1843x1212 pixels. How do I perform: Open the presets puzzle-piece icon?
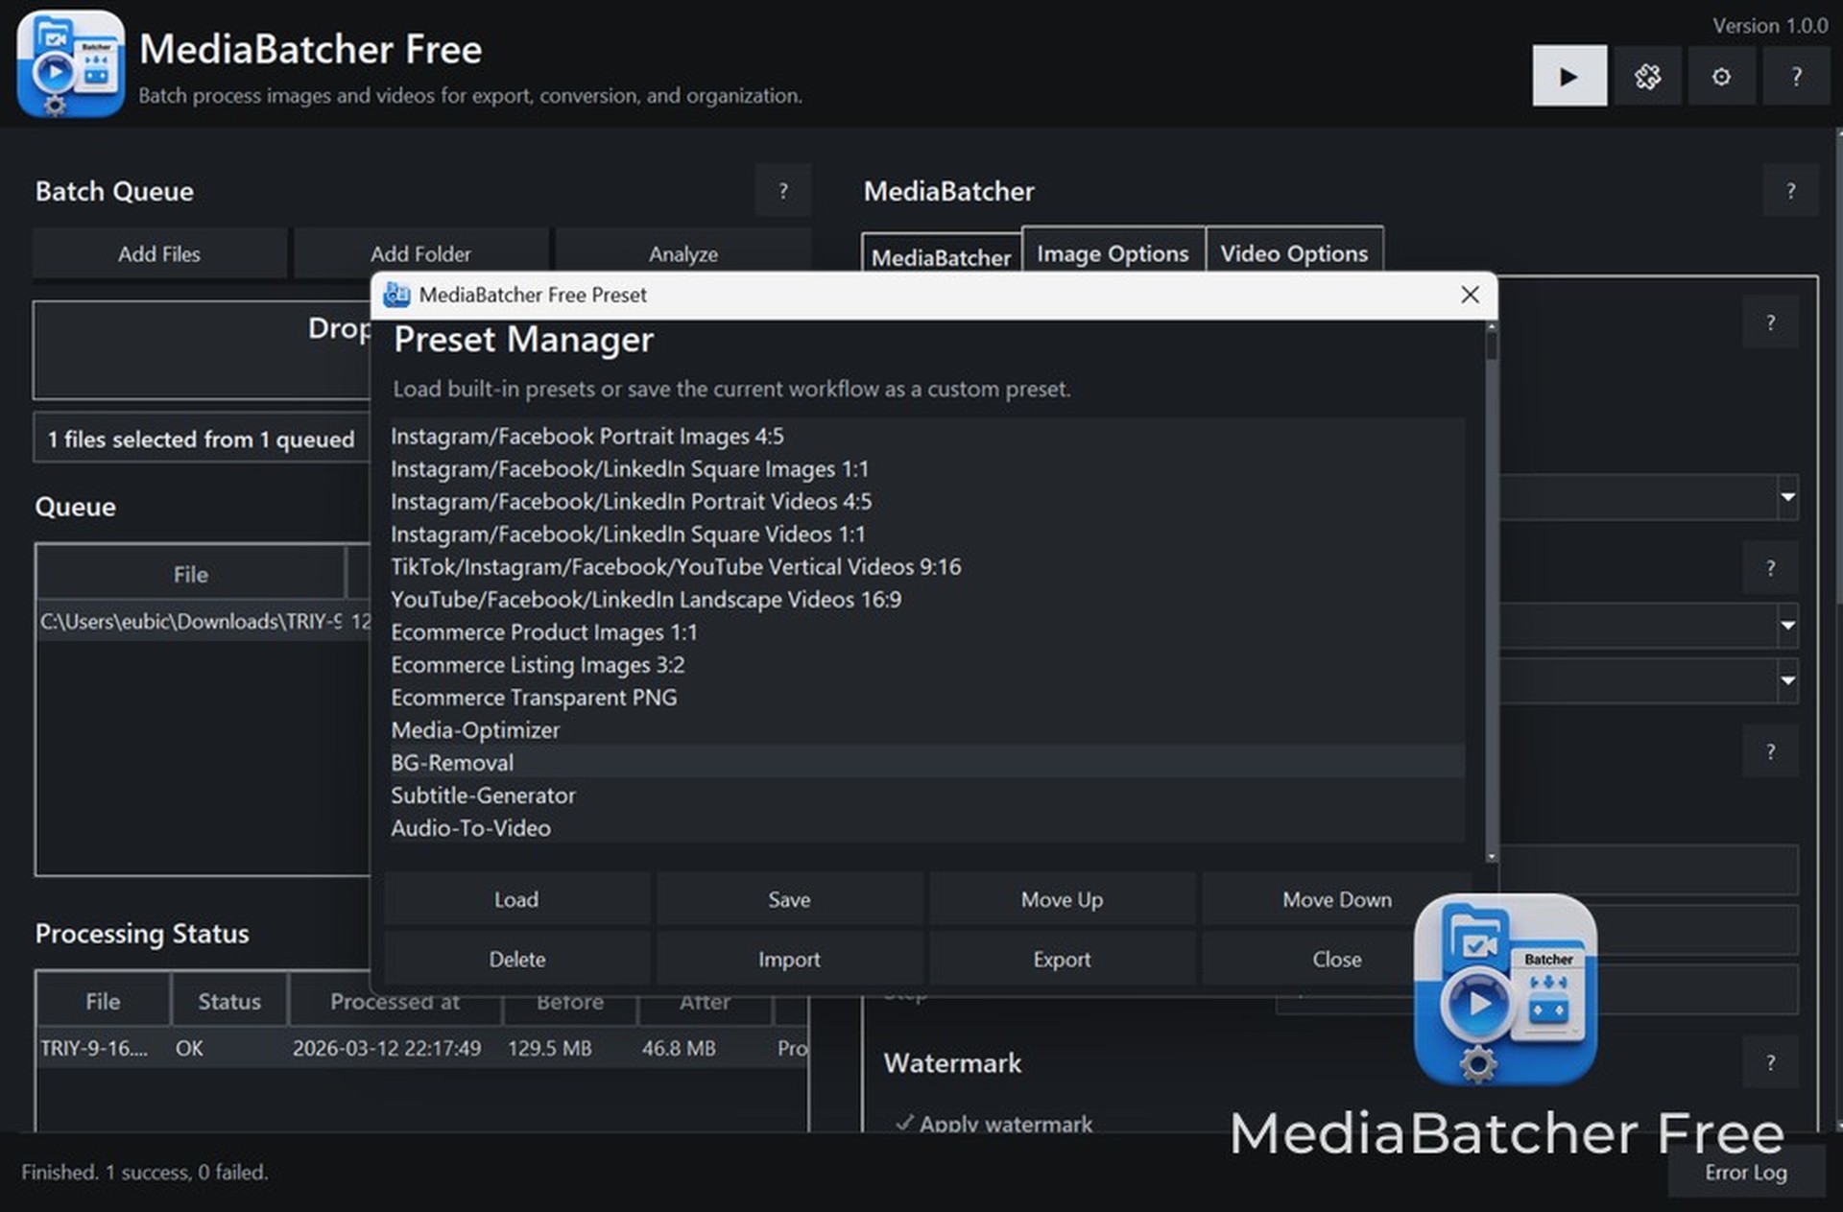[x=1647, y=77]
